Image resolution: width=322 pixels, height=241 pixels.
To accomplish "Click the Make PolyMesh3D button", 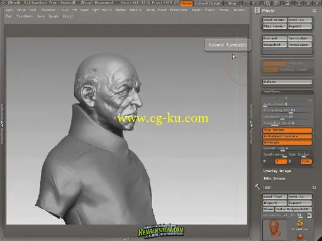I will pos(294,209).
